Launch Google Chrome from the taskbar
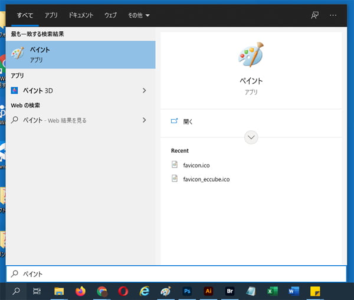Image resolution: width=354 pixels, height=300 pixels. tap(102, 291)
